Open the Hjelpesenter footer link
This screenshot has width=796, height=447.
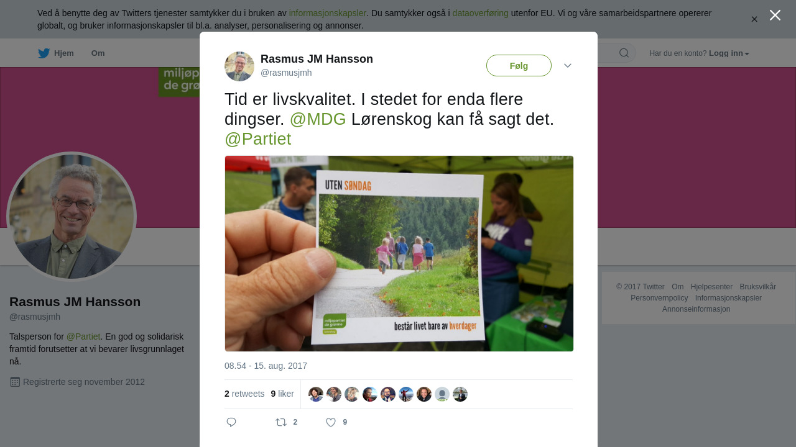(x=711, y=287)
